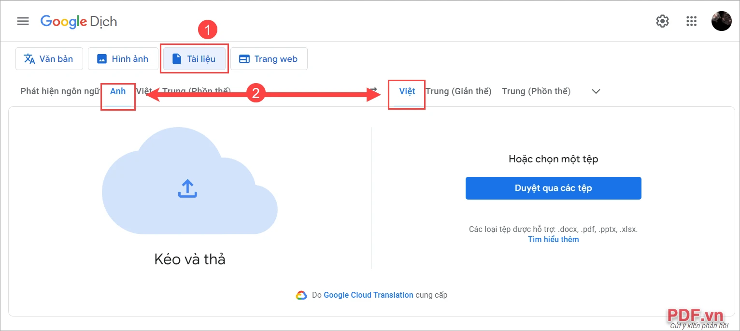Select Việt as target language

pos(407,91)
